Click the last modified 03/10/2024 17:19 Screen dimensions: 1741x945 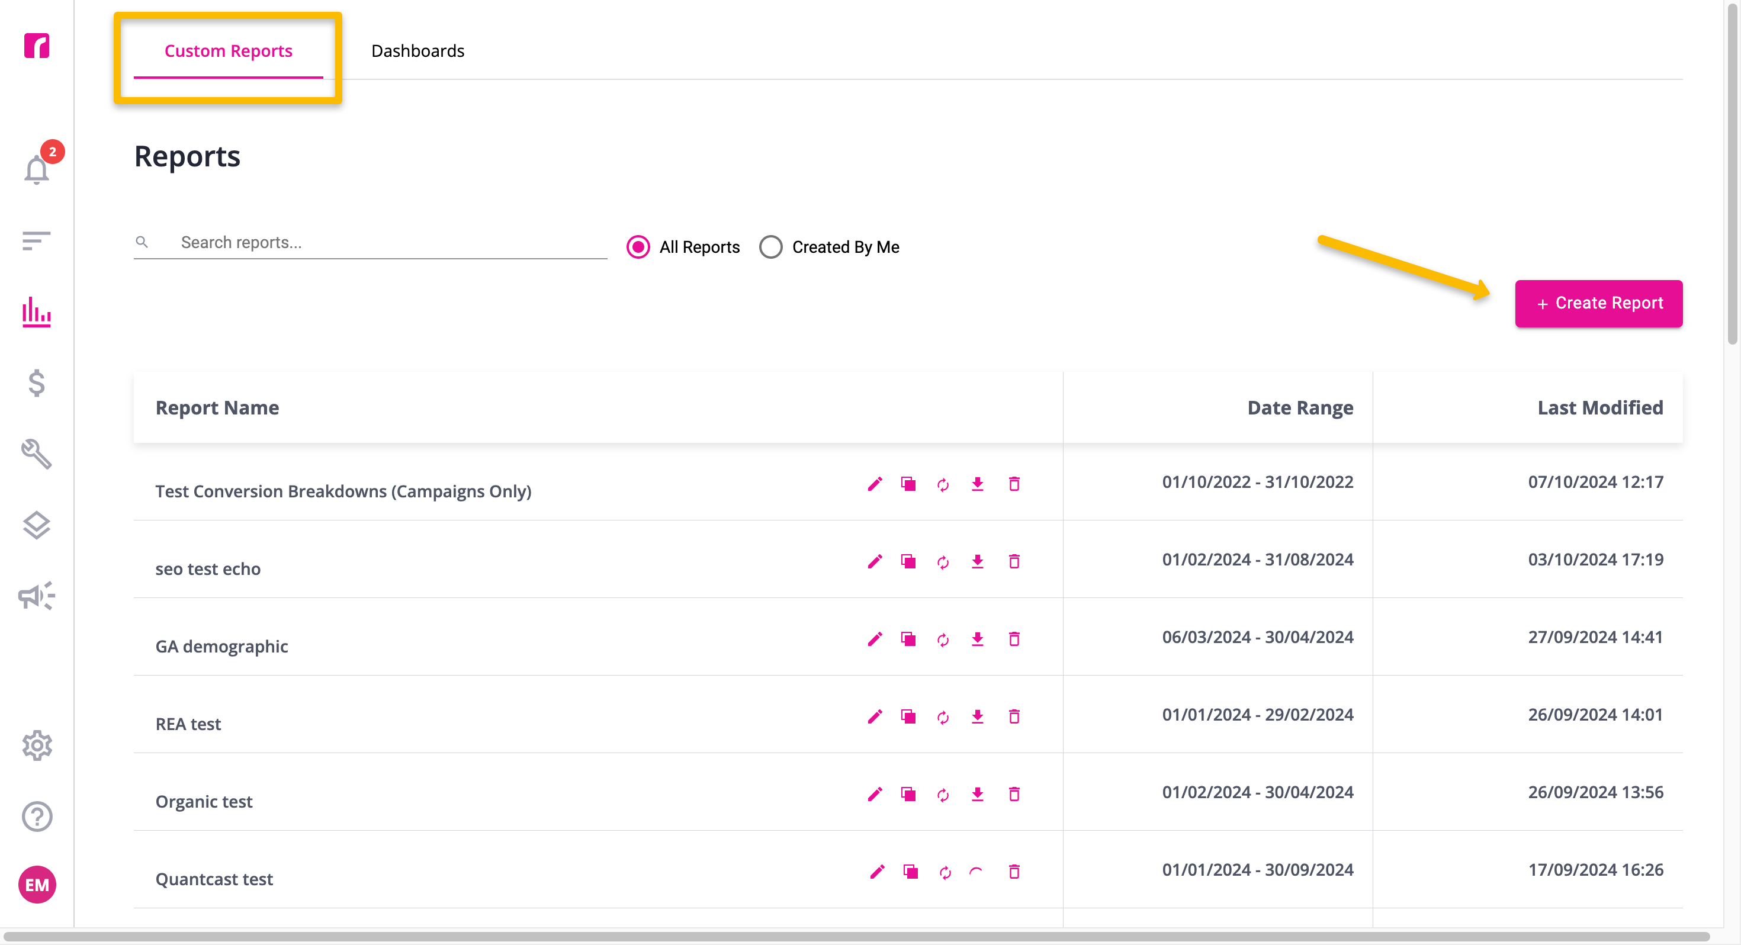(1595, 560)
